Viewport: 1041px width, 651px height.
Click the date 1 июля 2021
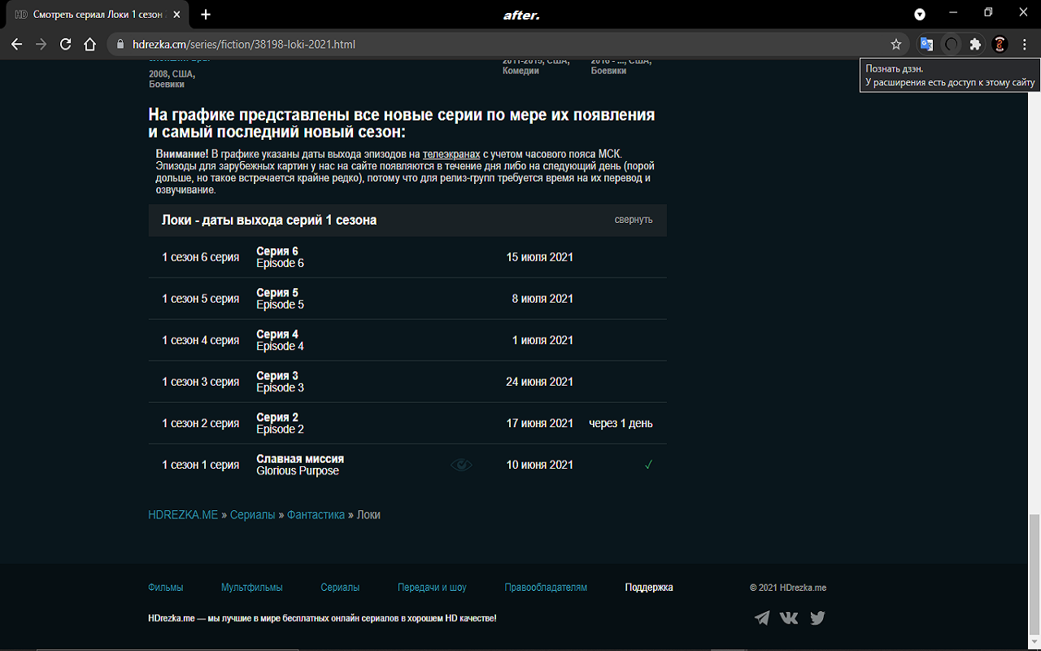pos(542,340)
